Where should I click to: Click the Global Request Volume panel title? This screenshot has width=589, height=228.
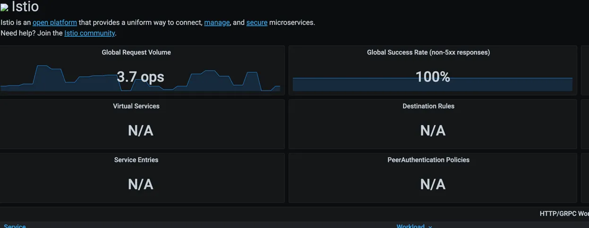[x=137, y=52]
